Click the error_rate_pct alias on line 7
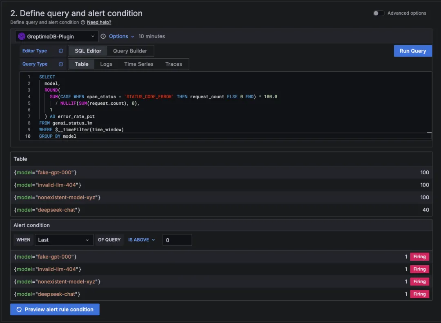441x323 pixels. click(x=76, y=116)
